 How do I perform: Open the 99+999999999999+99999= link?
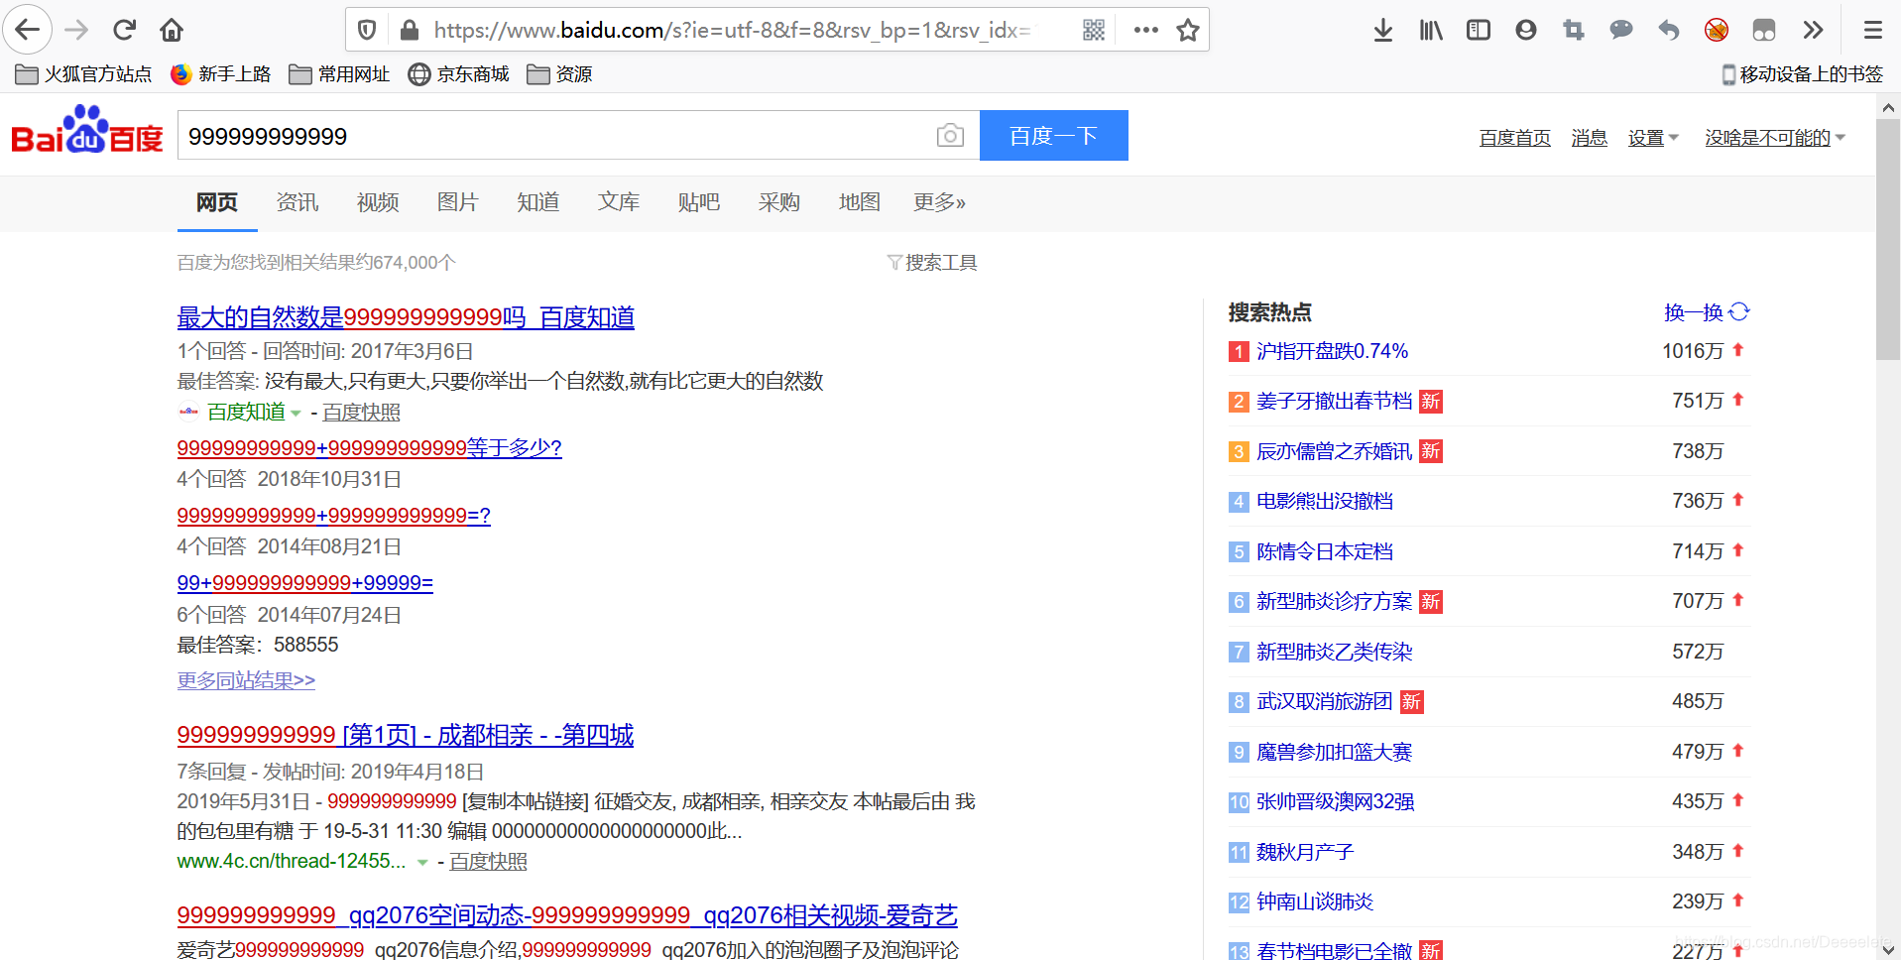[305, 583]
